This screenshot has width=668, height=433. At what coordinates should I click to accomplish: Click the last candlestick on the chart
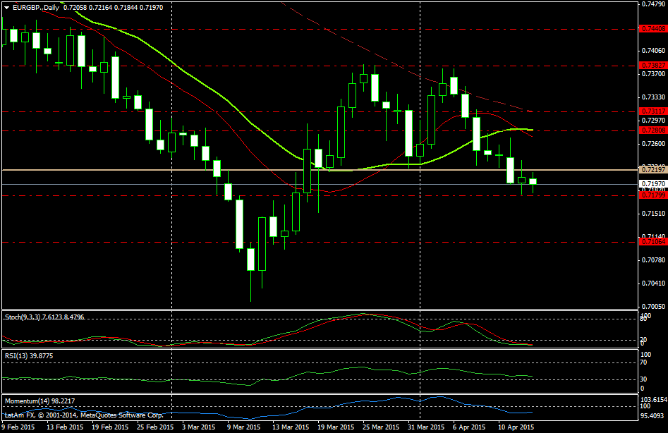533,182
